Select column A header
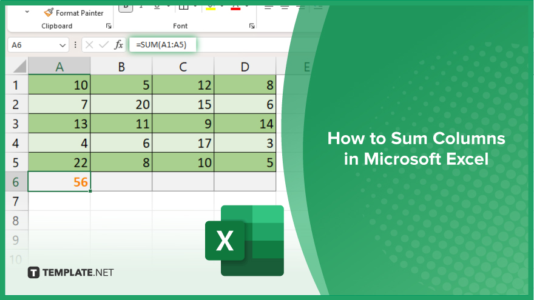The image size is (534, 300). click(x=59, y=66)
